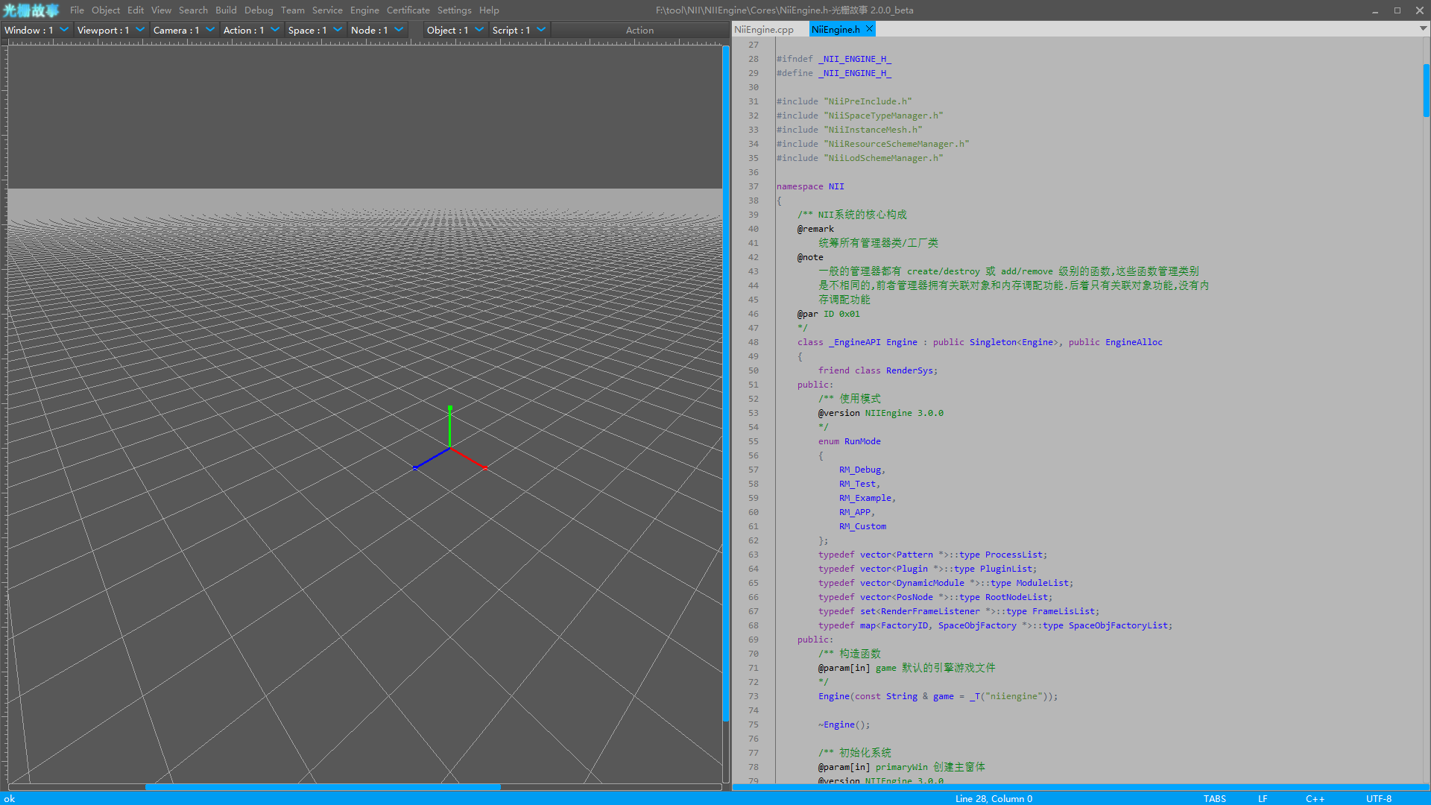Click the UTF-8 encoding status entry
Image resolution: width=1431 pixels, height=805 pixels.
1379,798
